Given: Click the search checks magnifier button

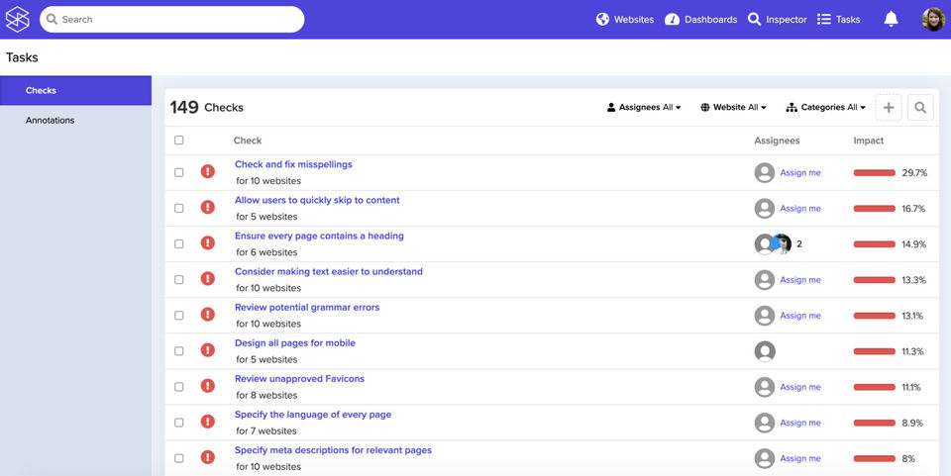Looking at the screenshot, I should pyautogui.click(x=920, y=107).
